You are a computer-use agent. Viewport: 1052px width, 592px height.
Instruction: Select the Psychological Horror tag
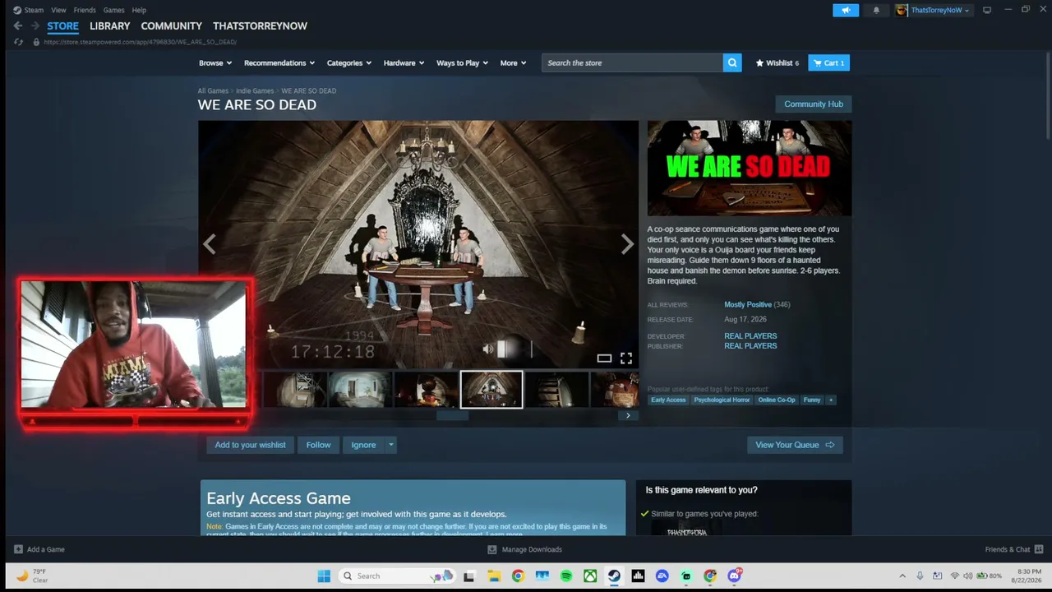pyautogui.click(x=722, y=400)
